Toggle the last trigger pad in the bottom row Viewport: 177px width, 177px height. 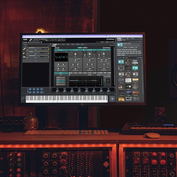(41, 92)
